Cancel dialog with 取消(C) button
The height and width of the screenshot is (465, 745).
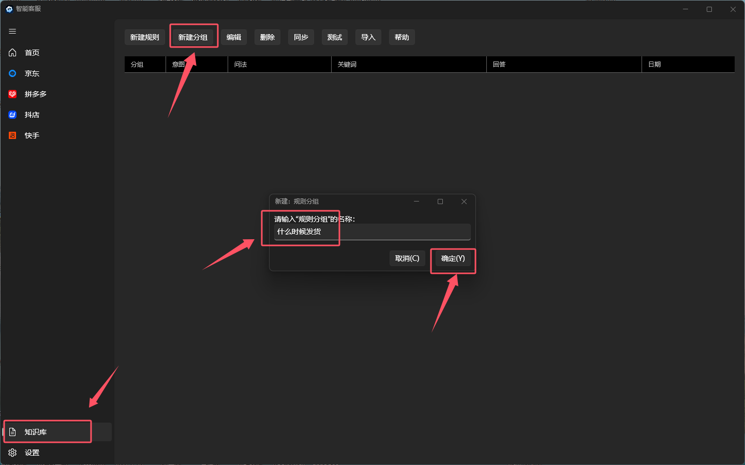[x=407, y=258]
